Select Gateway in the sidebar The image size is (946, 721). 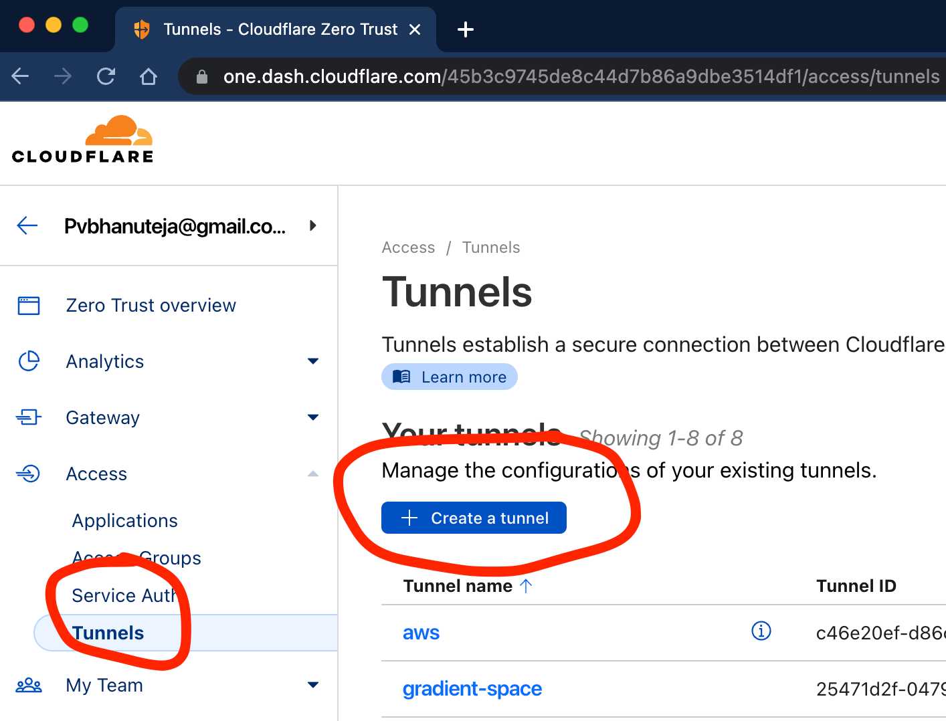103,418
